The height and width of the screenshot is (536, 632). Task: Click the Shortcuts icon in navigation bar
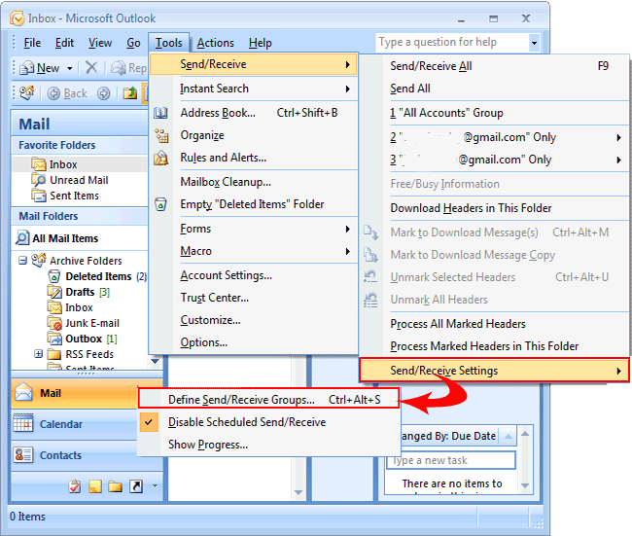coord(136,486)
